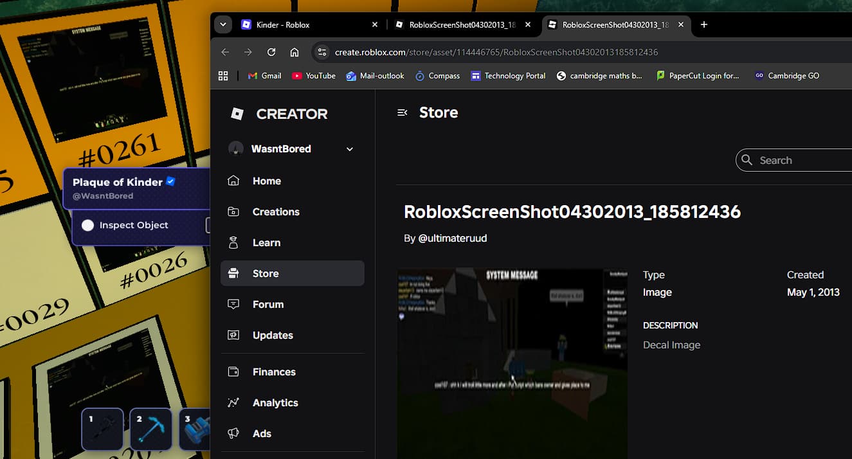The width and height of the screenshot is (852, 459).
Task: Open the cambridge maths bookmark
Action: coord(599,76)
